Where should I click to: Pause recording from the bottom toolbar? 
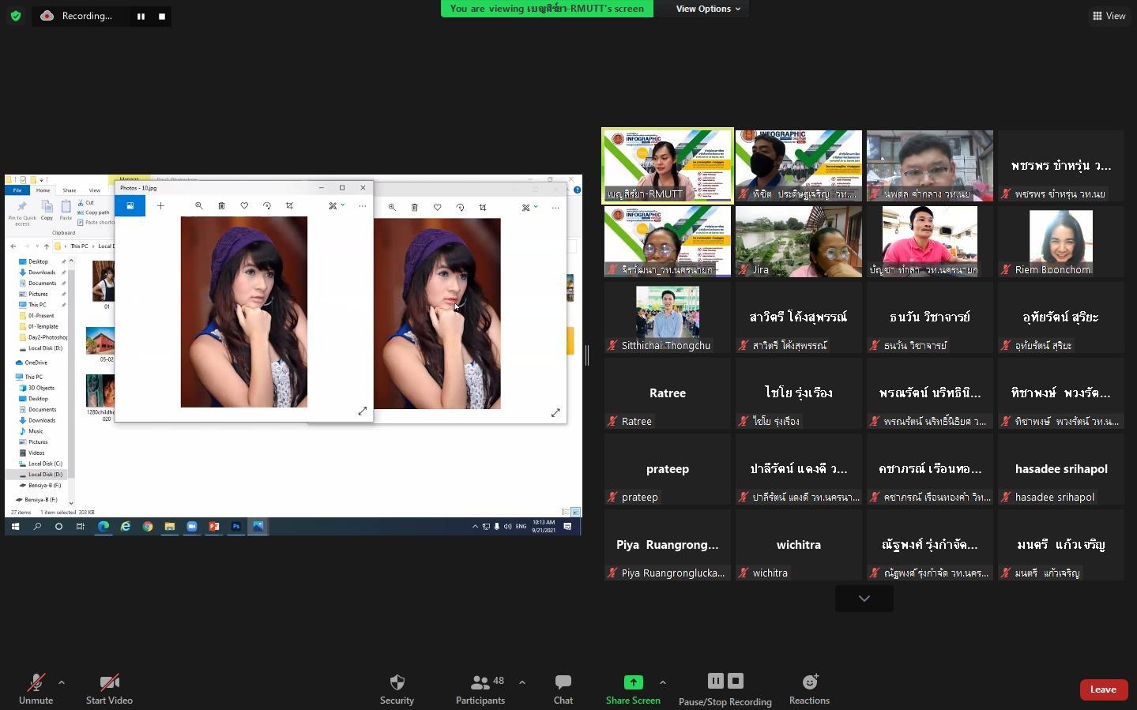click(x=715, y=681)
